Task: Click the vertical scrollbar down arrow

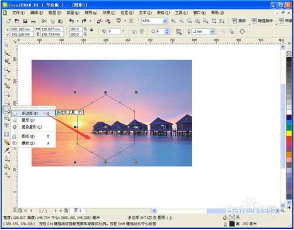Action: pyautogui.click(x=283, y=205)
